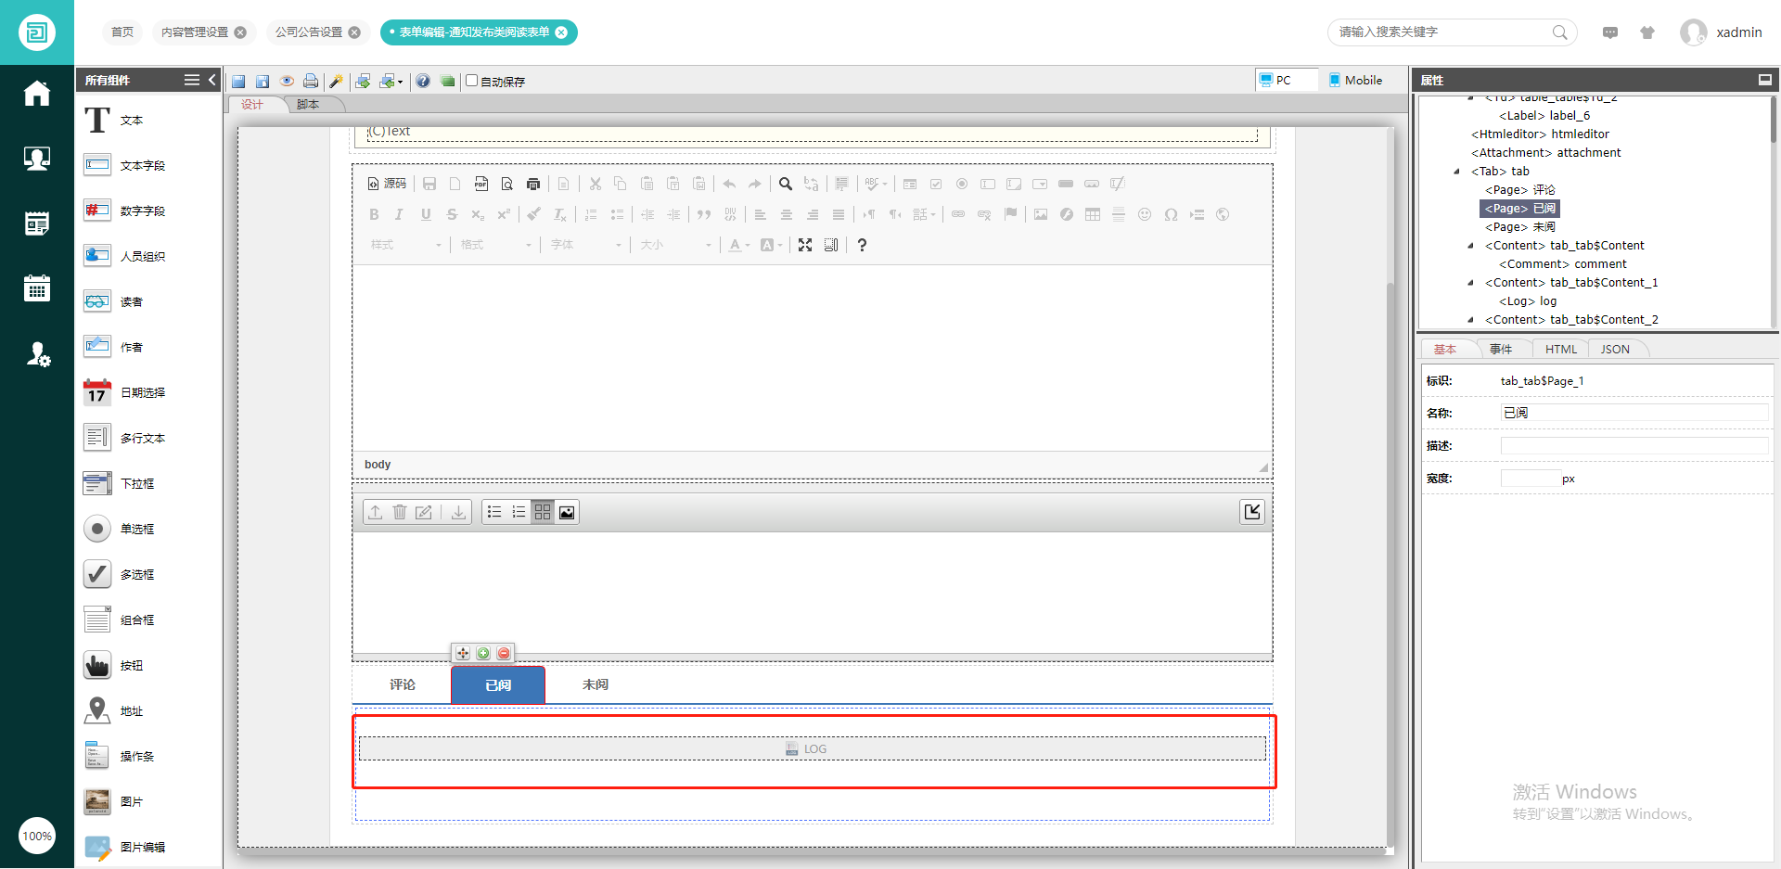Collapse the tab_tab$Content_1 tree node

pyautogui.click(x=1471, y=283)
